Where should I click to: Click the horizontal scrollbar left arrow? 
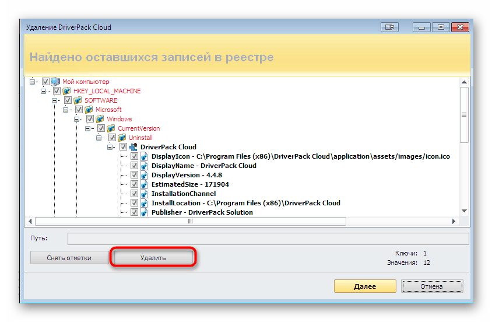tap(30, 221)
